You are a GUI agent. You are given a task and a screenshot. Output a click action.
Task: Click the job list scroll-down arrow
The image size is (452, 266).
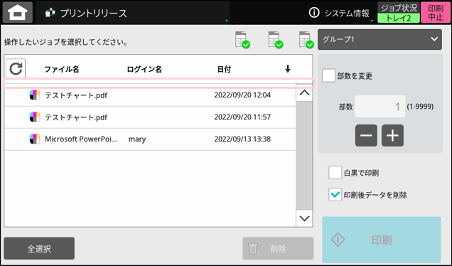(304, 218)
